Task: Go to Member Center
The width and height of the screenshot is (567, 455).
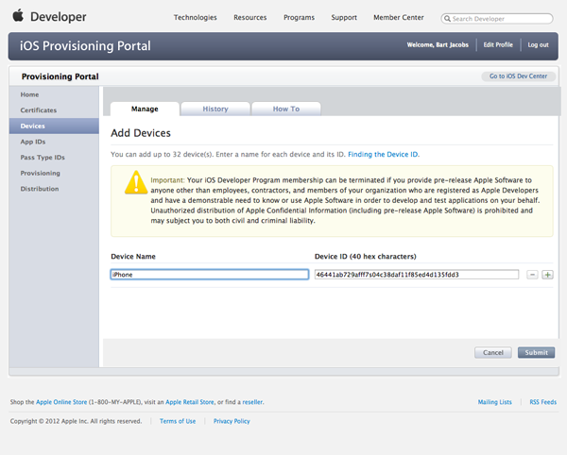Action: pos(399,17)
